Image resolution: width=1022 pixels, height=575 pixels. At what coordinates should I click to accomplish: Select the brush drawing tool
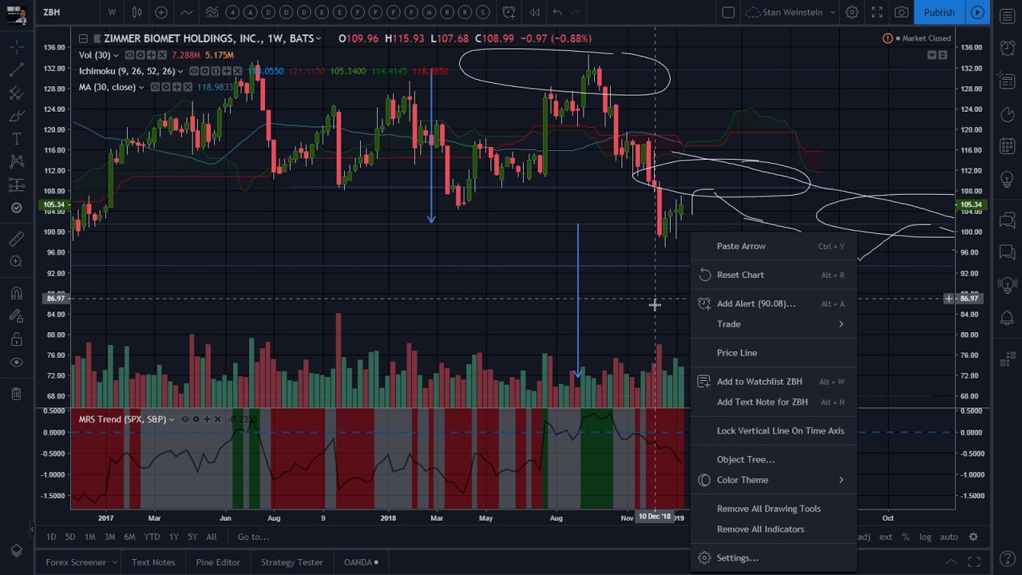(x=16, y=117)
